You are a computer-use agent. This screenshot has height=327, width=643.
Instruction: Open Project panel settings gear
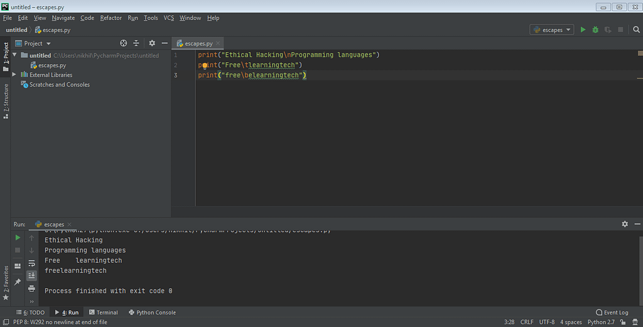click(152, 43)
